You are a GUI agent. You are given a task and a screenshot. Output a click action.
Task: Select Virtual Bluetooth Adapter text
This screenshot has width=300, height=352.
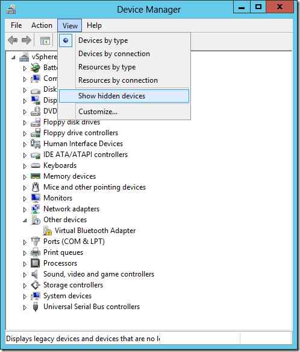[x=95, y=231]
